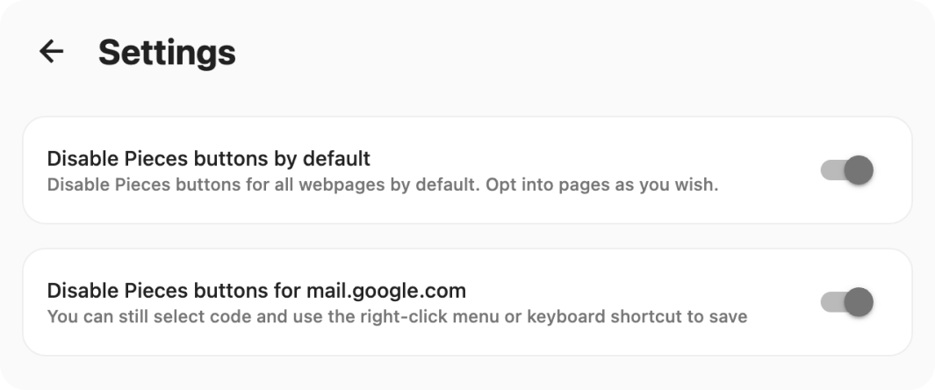The width and height of the screenshot is (935, 390).
Task: Toggle Disable Pieces buttons by default switch
Action: (x=847, y=170)
